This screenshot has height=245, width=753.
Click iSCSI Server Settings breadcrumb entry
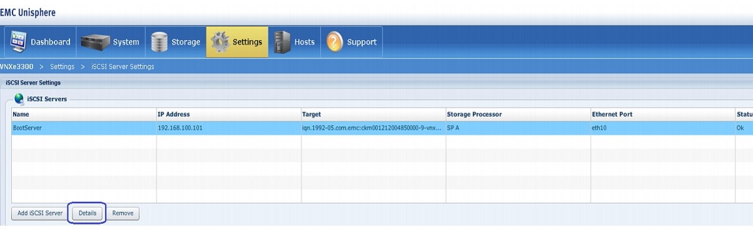pos(122,66)
